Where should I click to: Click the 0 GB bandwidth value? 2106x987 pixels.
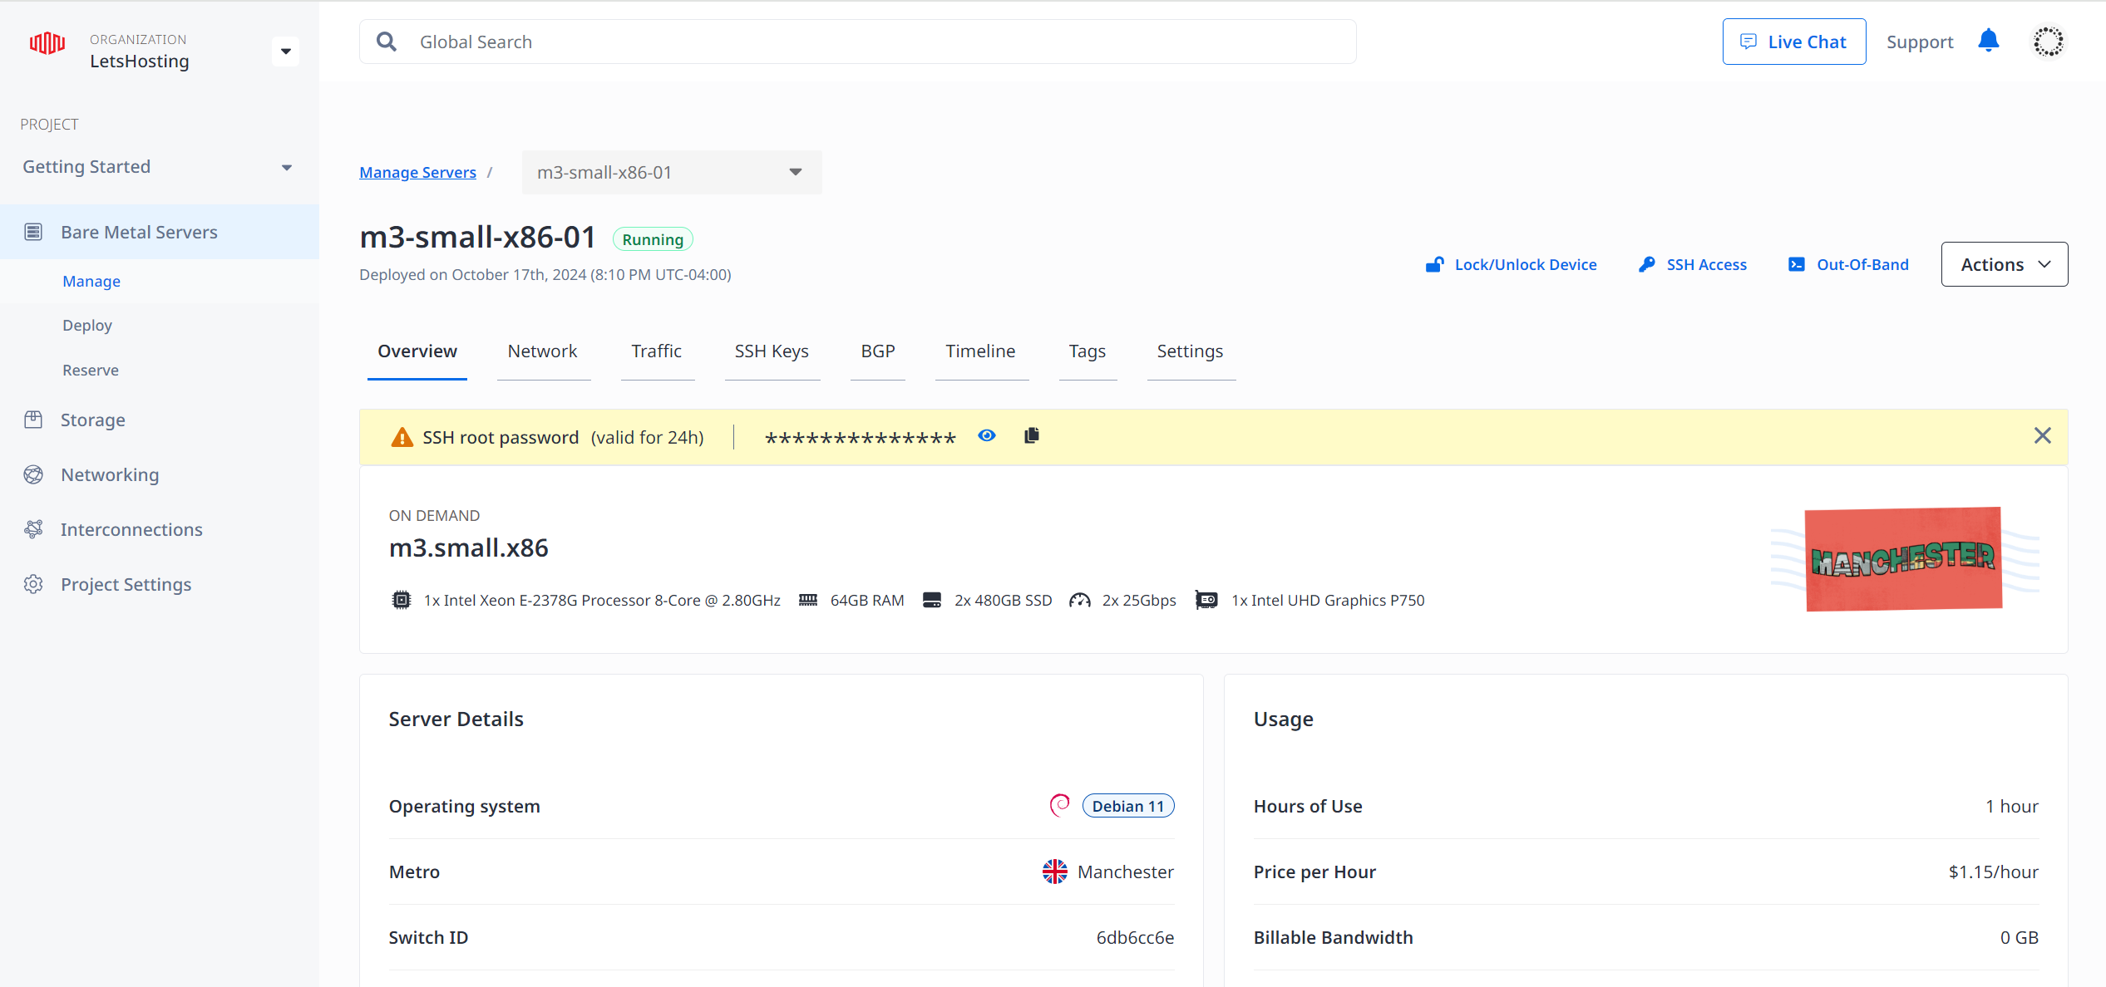click(x=2020, y=937)
